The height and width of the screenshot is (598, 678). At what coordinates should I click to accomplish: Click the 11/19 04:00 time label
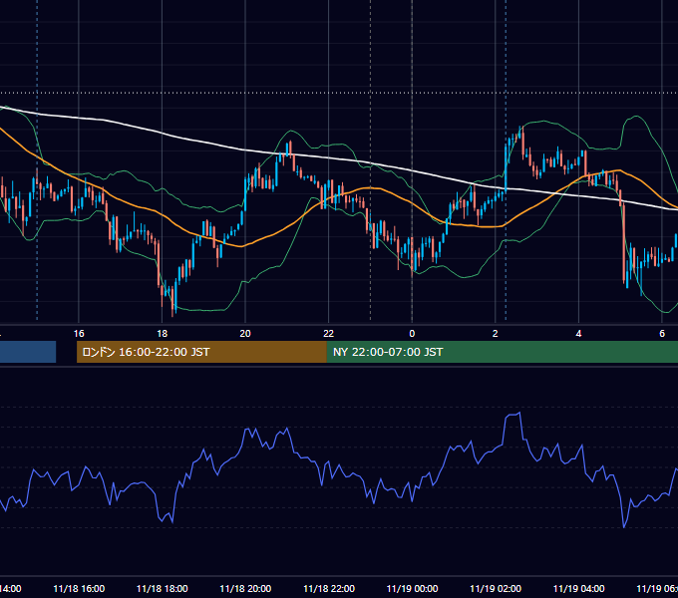pyautogui.click(x=579, y=589)
